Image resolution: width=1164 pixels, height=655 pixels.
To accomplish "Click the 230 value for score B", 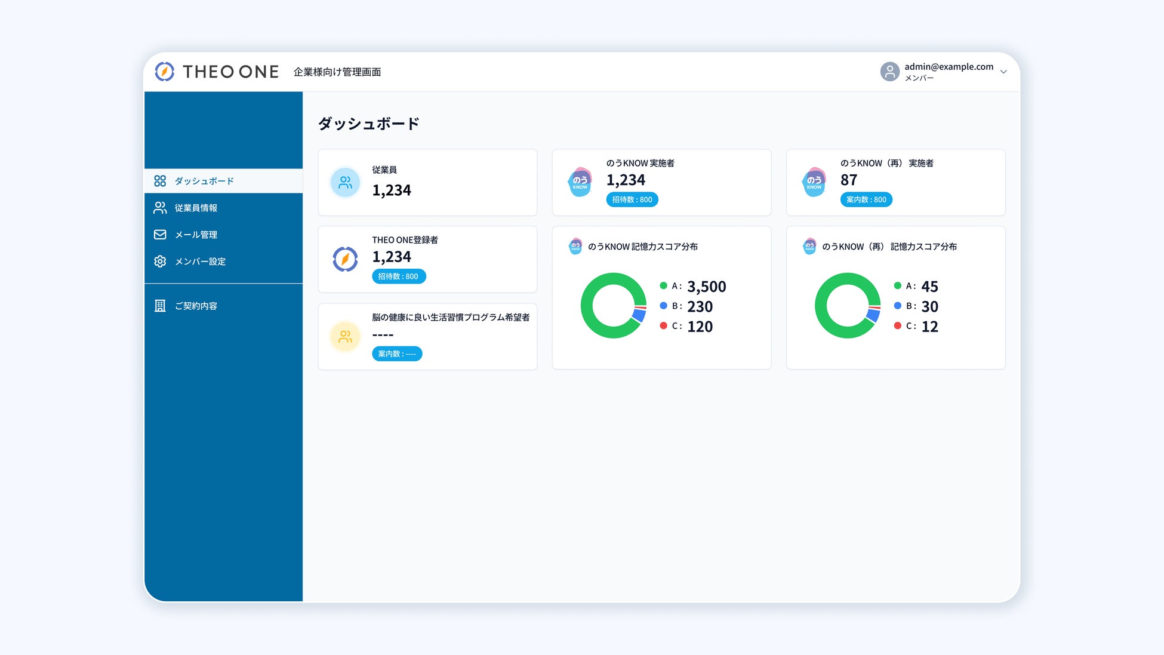I will click(x=700, y=307).
